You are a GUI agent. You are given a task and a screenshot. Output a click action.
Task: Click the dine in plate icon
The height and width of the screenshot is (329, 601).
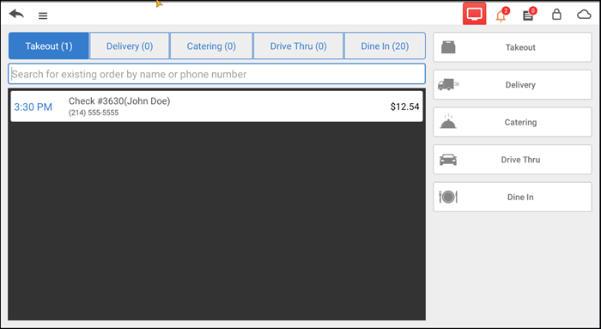tap(448, 197)
